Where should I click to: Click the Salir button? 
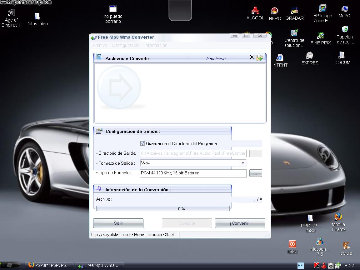click(118, 223)
